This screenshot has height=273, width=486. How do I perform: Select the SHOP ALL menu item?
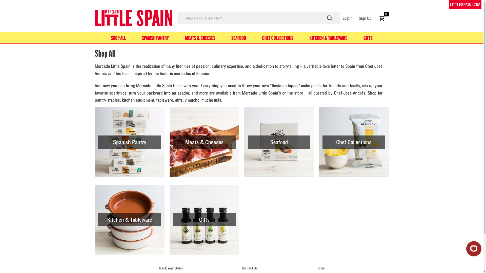[118, 38]
